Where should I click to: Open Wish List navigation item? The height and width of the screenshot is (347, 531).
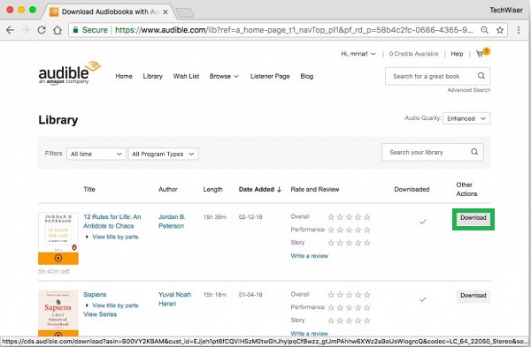pos(186,76)
